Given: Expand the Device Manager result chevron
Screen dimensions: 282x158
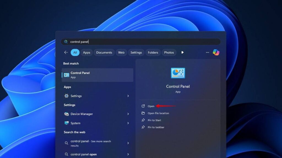Looking at the screenshot, I should click(x=128, y=114).
